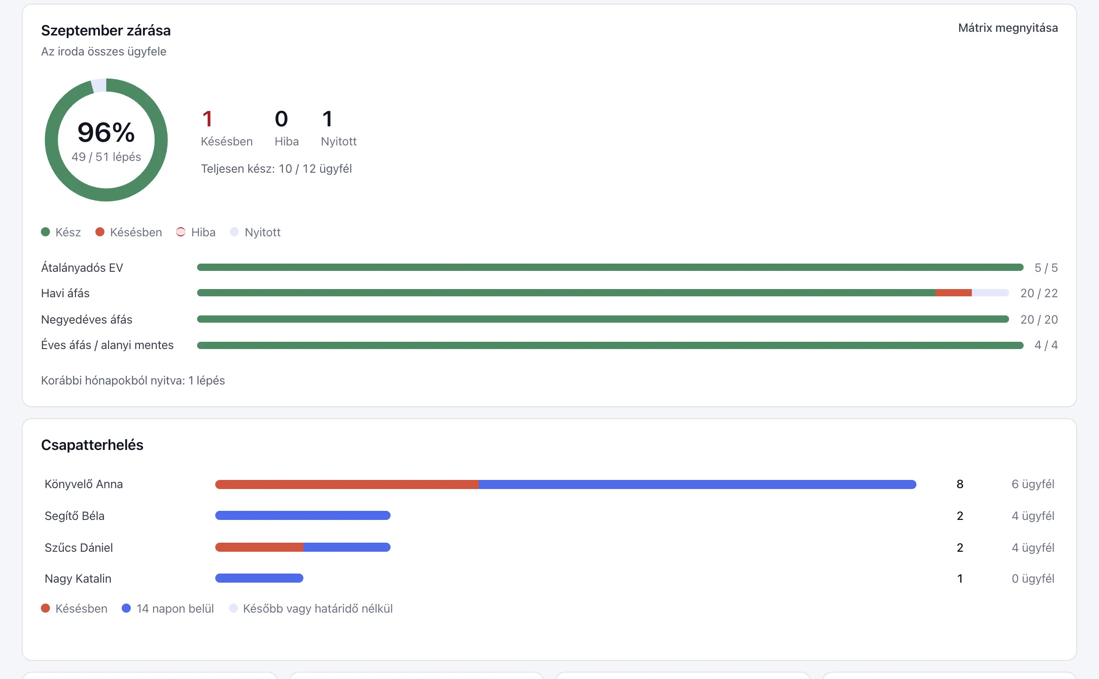Click the Csapatterhelés heading

point(92,445)
